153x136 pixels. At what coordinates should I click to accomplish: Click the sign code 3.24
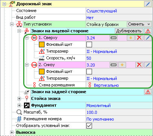[x=91, y=38]
